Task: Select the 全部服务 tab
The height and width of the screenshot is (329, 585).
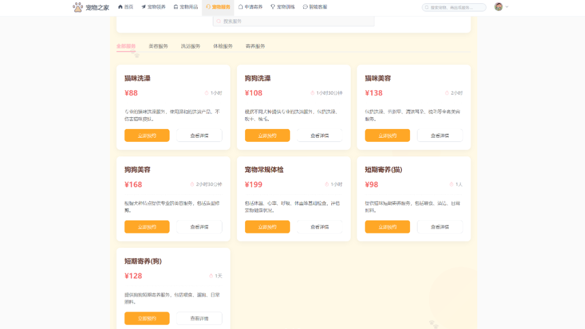Action: coord(126,46)
